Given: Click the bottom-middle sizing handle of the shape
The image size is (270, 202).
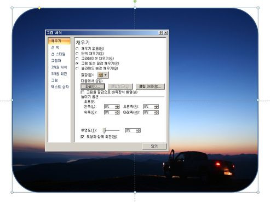Looking at the screenshot, I should [x=135, y=192].
